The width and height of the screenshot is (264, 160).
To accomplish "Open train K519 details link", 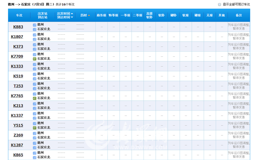I will [18, 76].
